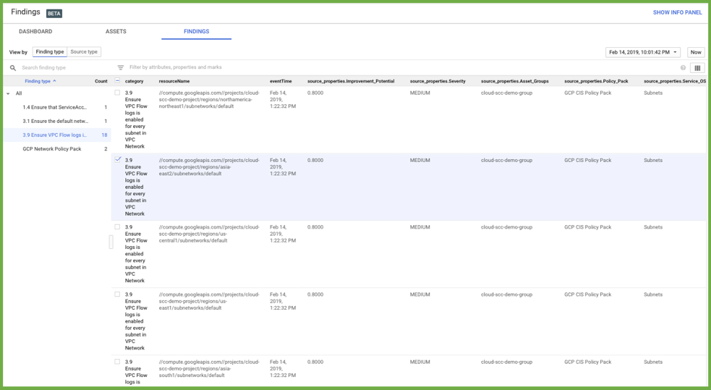
Task: Open the Feb 14, 2019 date-time dropdown
Action: pyautogui.click(x=642, y=52)
